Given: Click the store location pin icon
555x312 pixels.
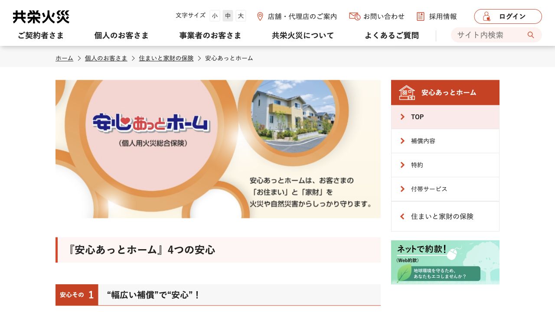Looking at the screenshot, I should [x=260, y=16].
